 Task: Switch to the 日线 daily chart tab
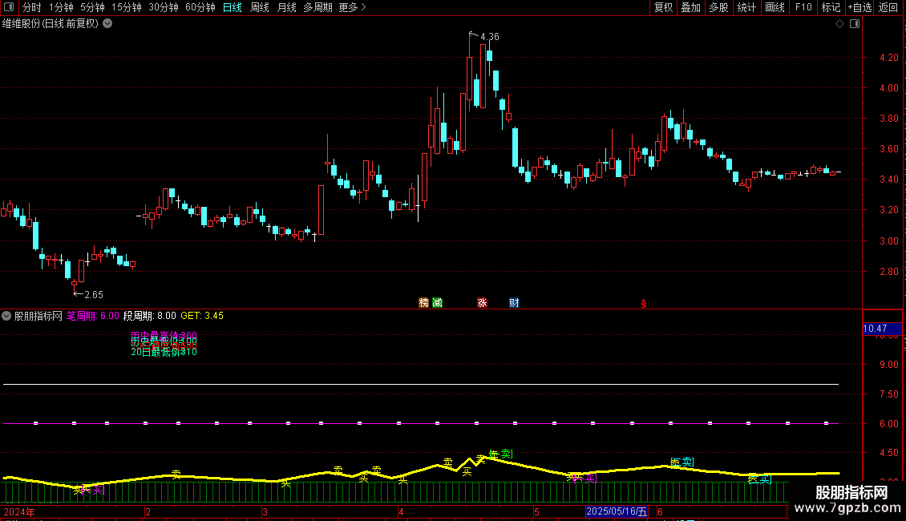pyautogui.click(x=233, y=7)
